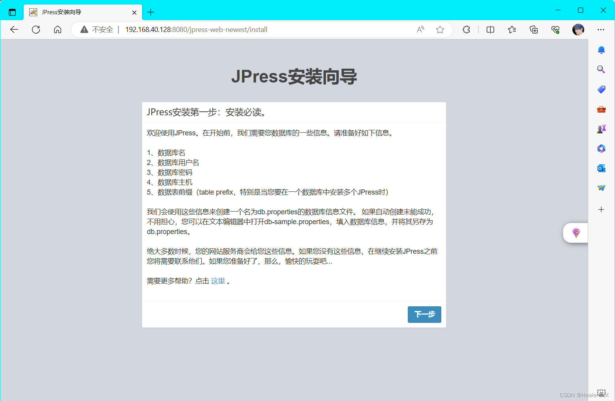Open tab actions menu icon
Viewport: 615px width, 401px height.
(x=12, y=12)
